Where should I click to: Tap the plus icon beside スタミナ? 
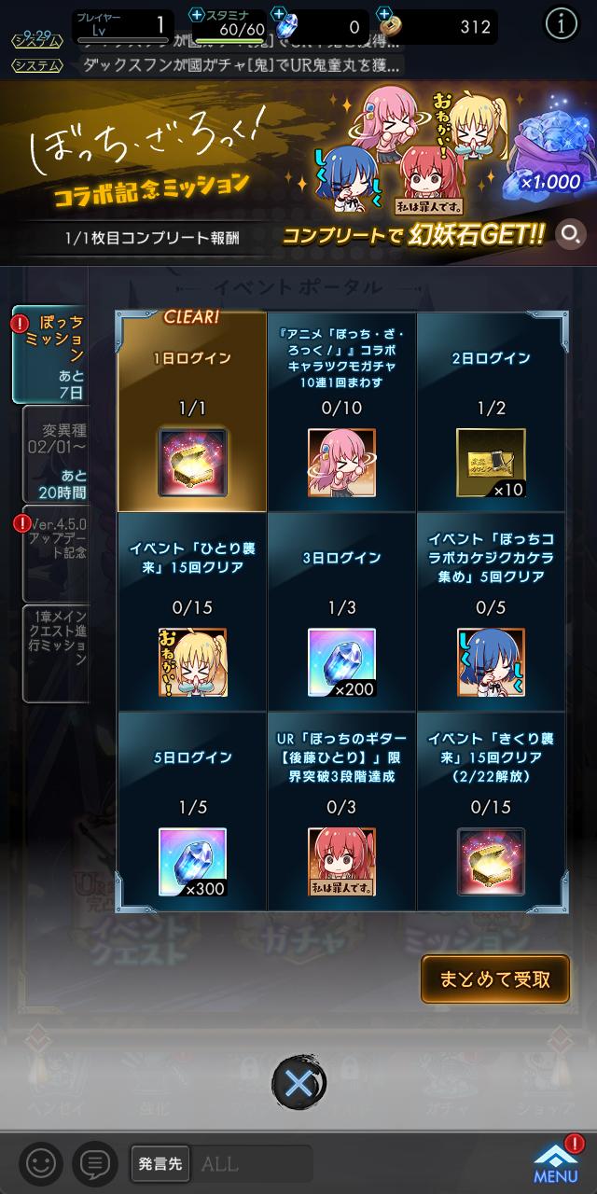[196, 14]
